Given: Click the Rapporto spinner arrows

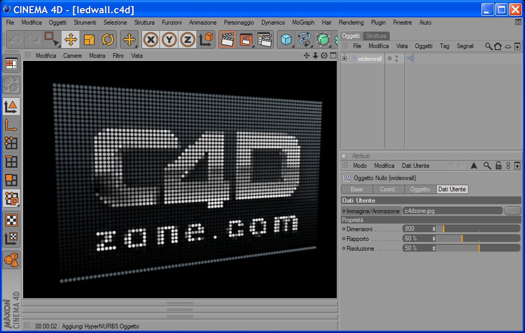Looking at the screenshot, I should (434, 238).
